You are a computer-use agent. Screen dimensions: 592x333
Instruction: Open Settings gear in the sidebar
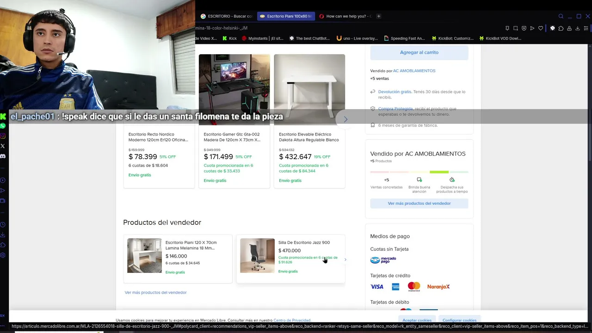click(3, 255)
